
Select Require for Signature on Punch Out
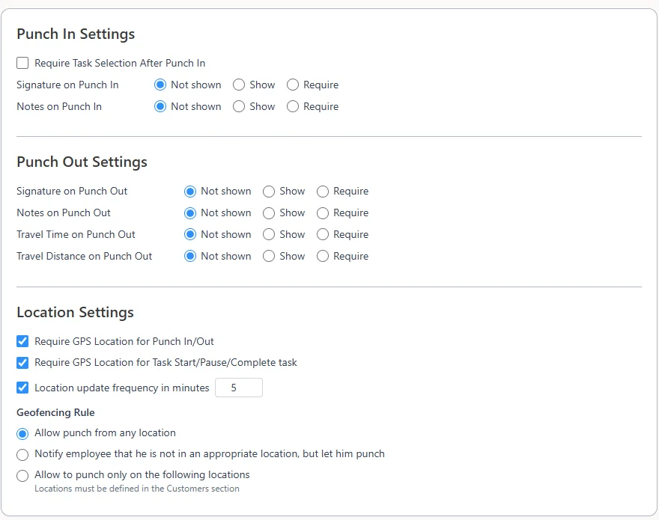[322, 192]
